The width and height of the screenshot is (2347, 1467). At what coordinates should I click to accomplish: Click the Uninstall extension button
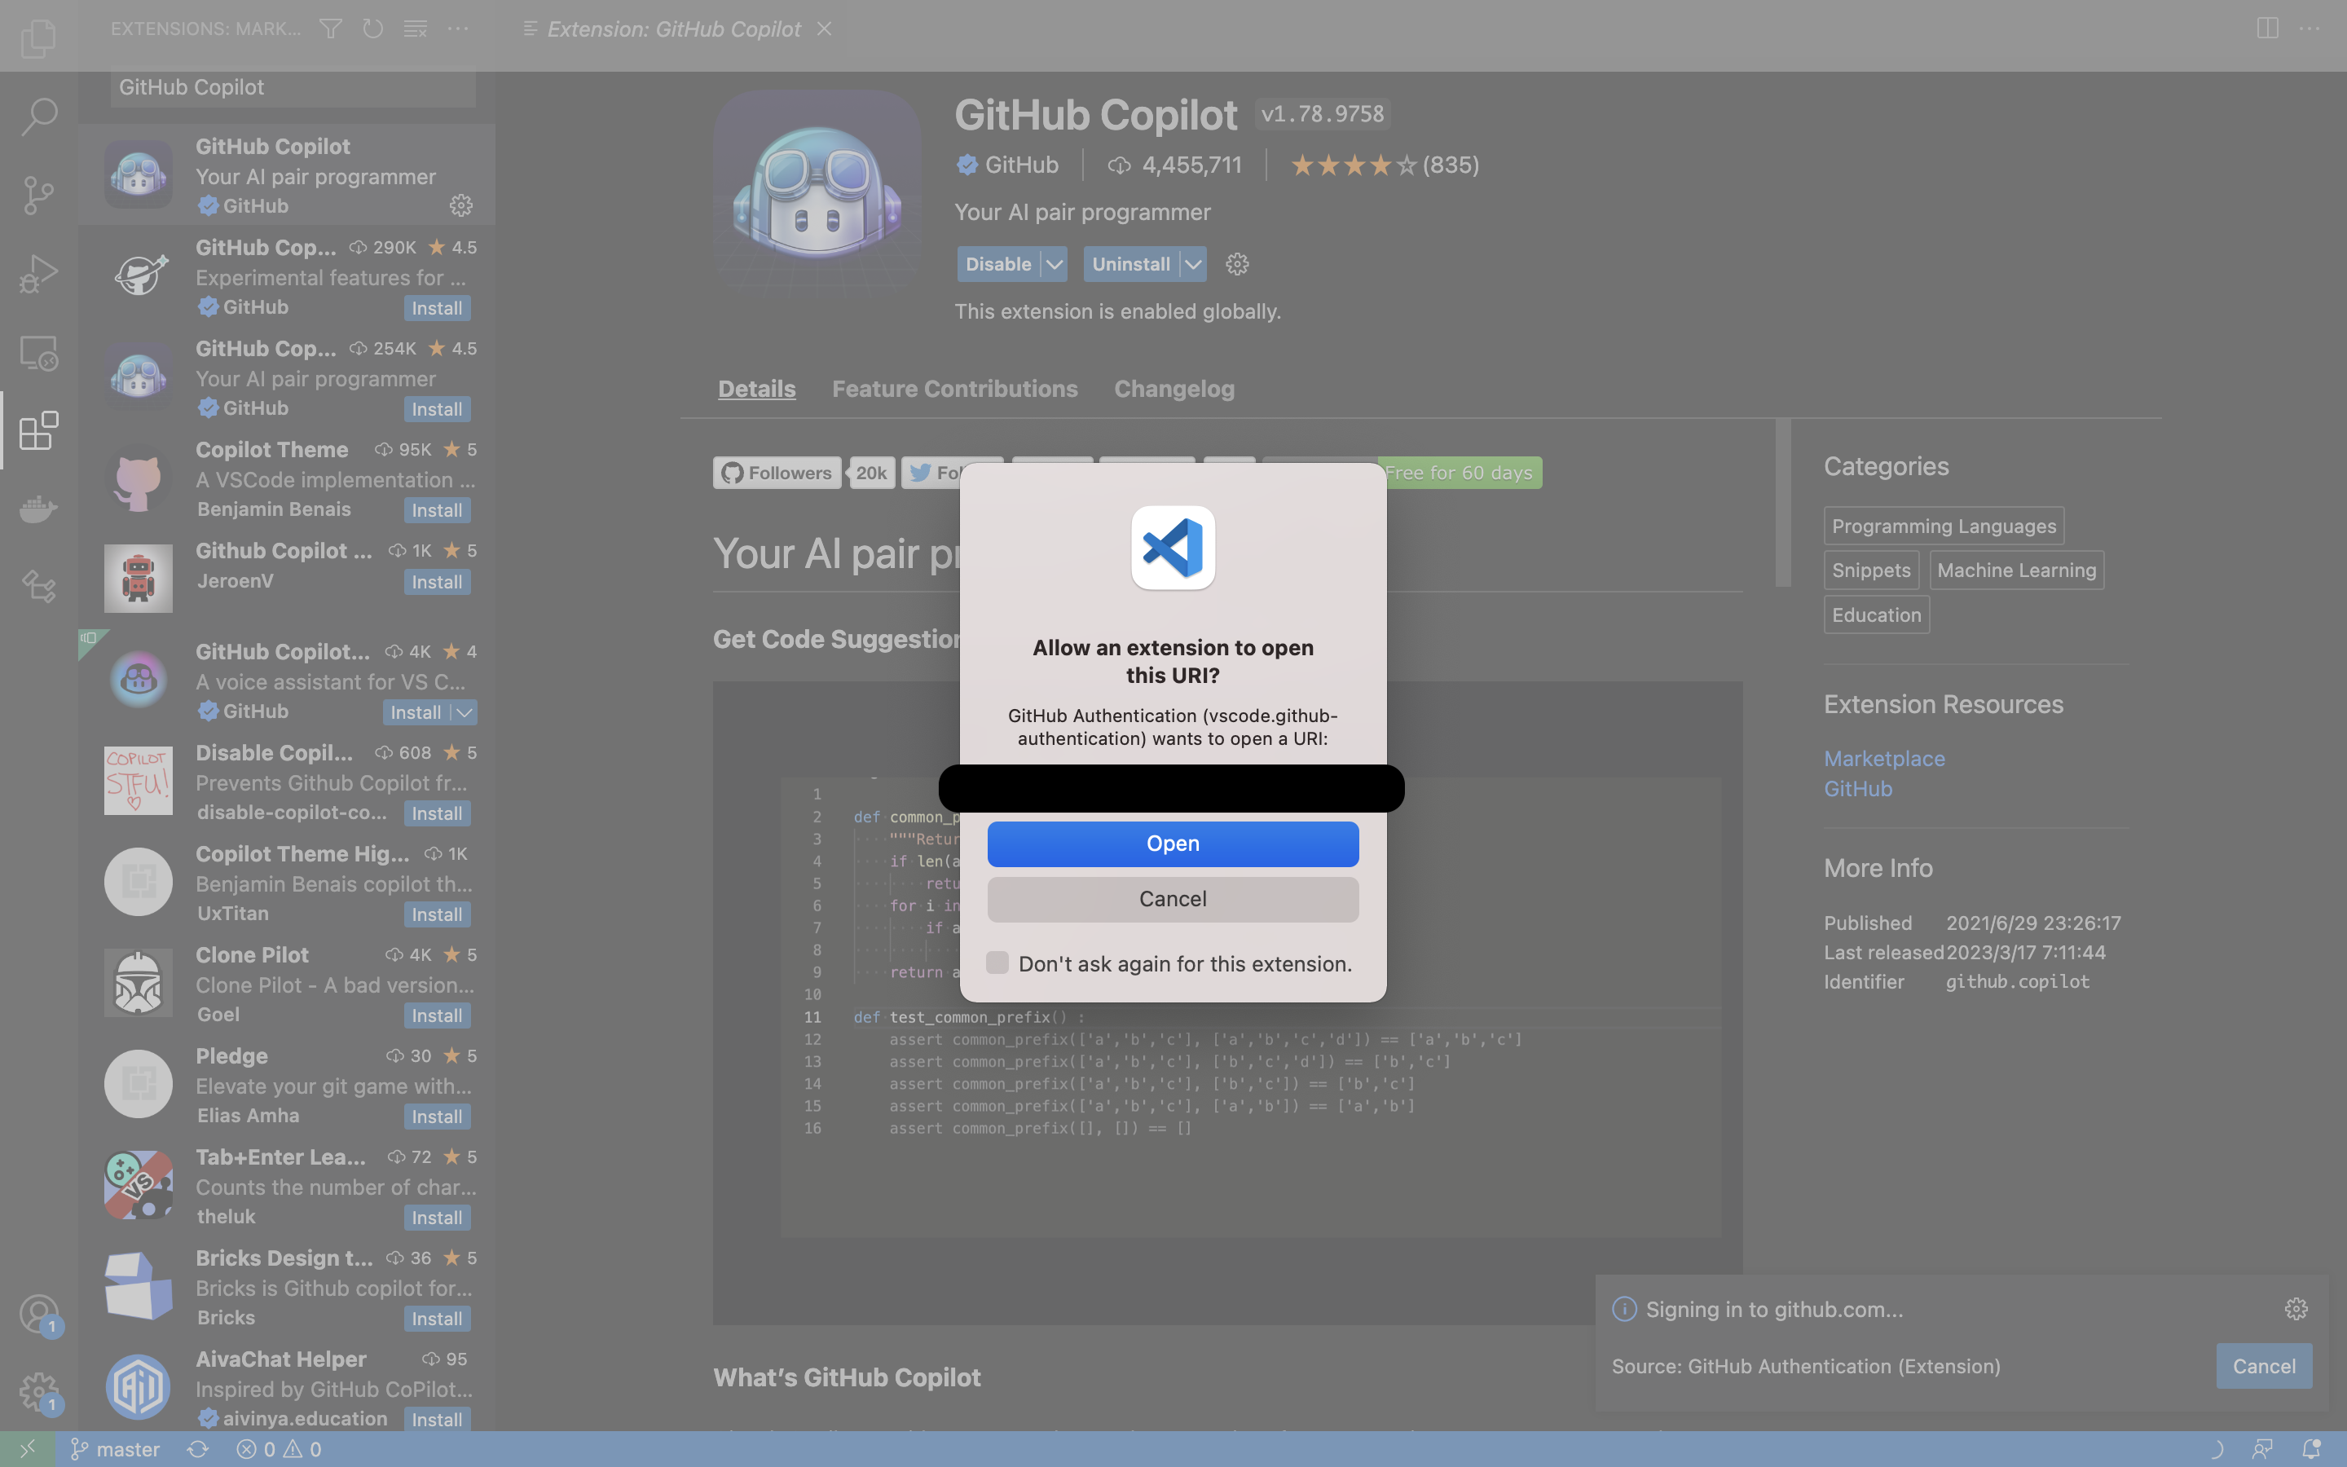click(x=1131, y=264)
